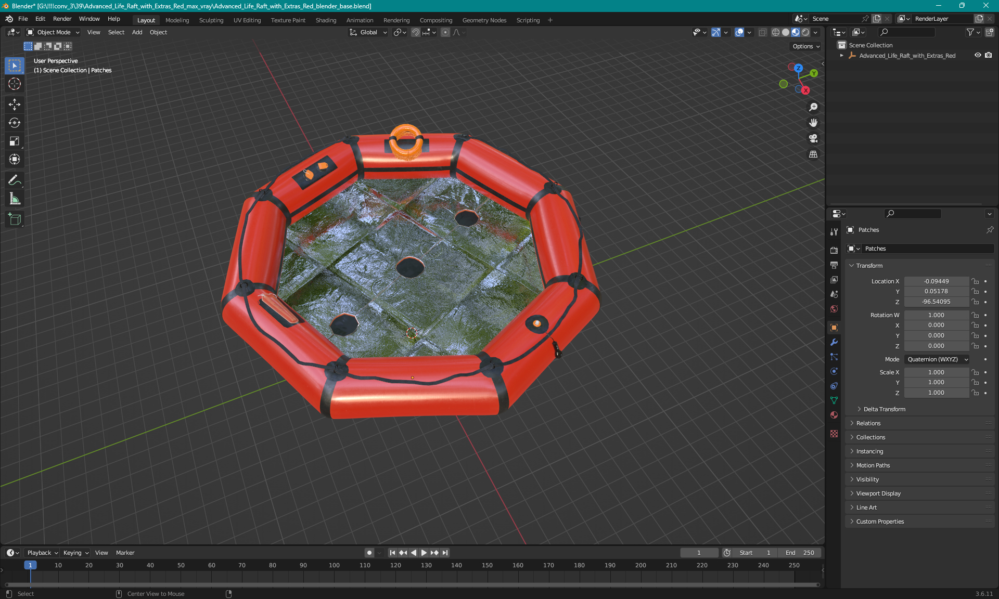Image resolution: width=999 pixels, height=599 pixels.
Task: Switch perspective/orthographic grid icon
Action: [x=813, y=154]
